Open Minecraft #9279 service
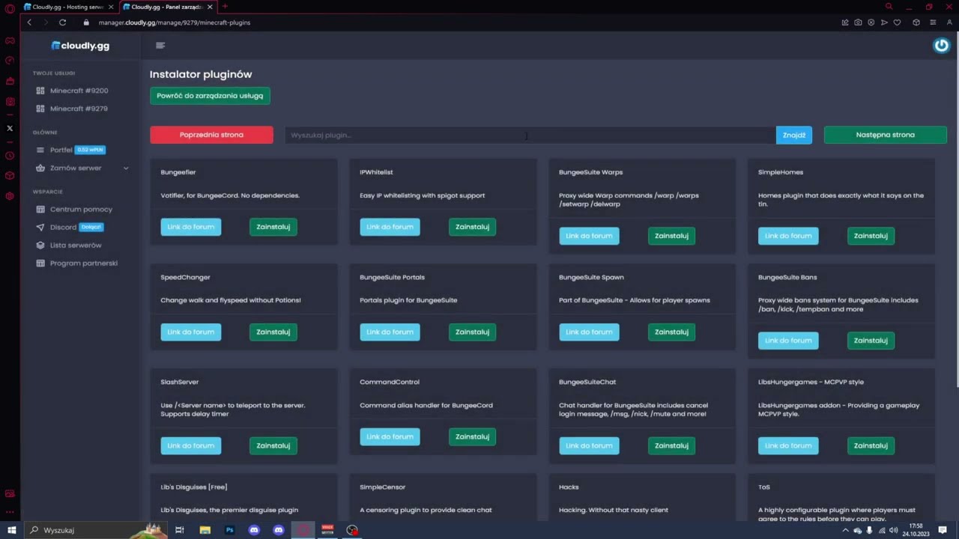 point(79,109)
